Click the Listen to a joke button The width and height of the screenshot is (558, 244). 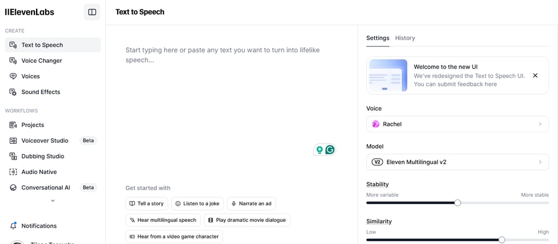click(x=198, y=204)
